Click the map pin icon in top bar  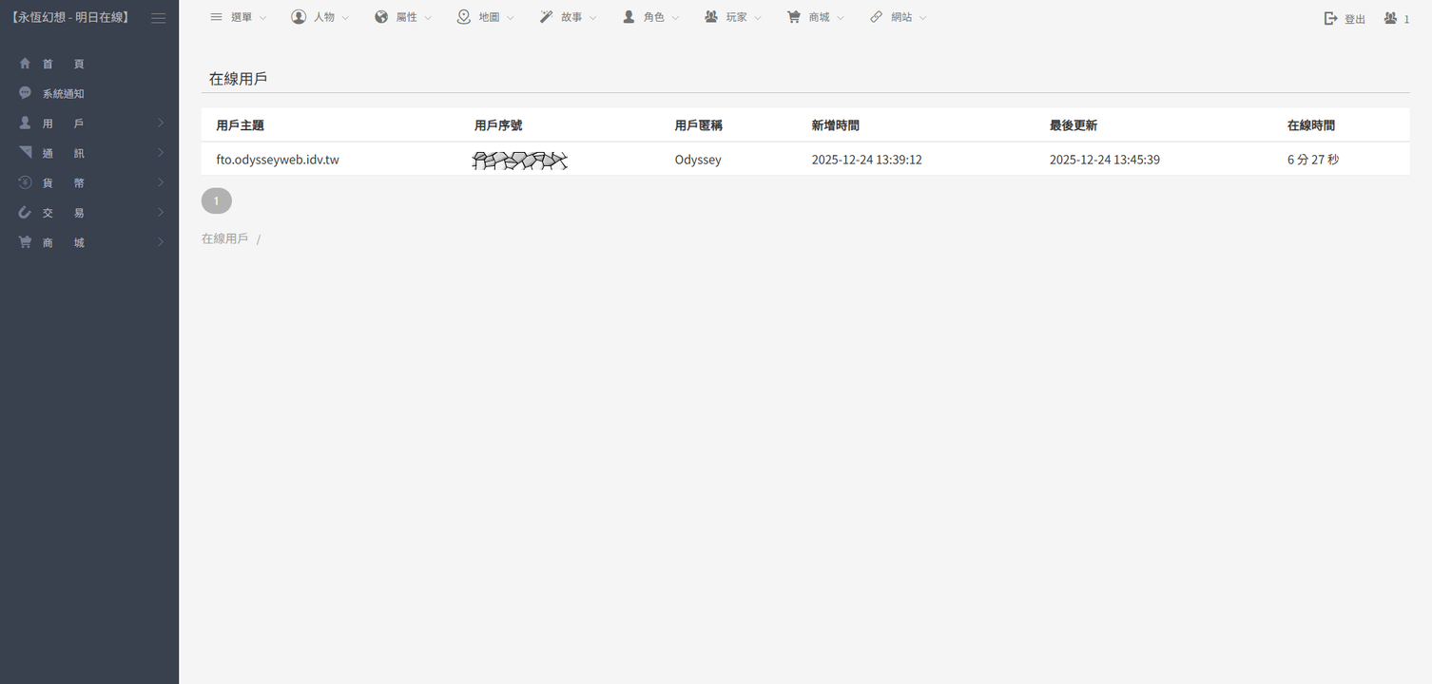click(464, 17)
